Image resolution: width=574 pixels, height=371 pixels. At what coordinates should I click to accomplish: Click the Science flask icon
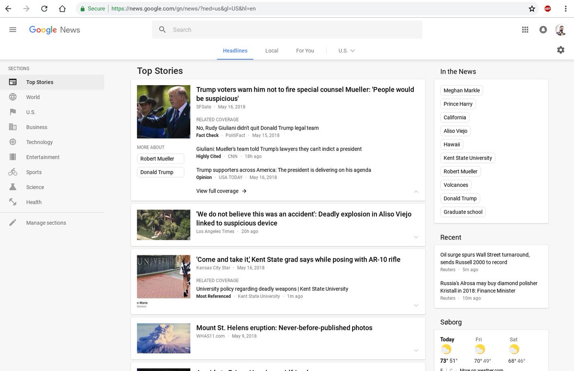[x=13, y=187]
